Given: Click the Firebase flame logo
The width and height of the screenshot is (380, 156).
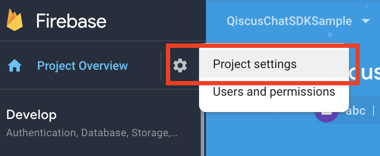Looking at the screenshot, I should tap(15, 20).
